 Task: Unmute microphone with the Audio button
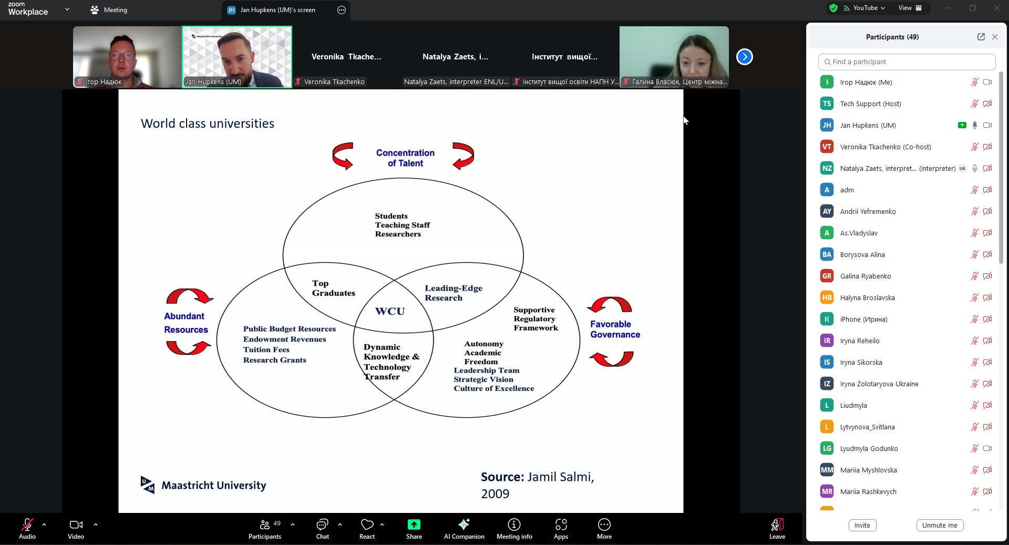pos(27,528)
